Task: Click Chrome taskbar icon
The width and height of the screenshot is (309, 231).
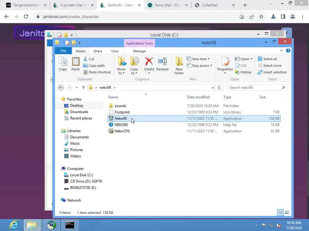Action: 51,225
